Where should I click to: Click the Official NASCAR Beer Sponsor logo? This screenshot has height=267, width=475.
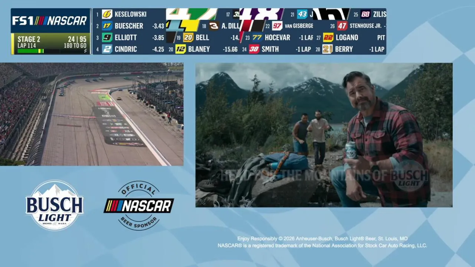139,205
